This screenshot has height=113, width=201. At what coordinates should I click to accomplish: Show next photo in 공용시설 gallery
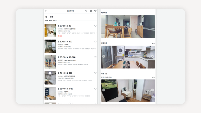tap(152, 56)
